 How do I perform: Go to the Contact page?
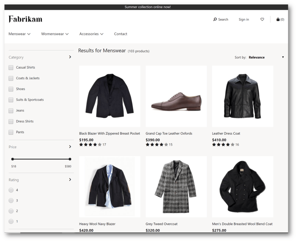[x=120, y=34]
